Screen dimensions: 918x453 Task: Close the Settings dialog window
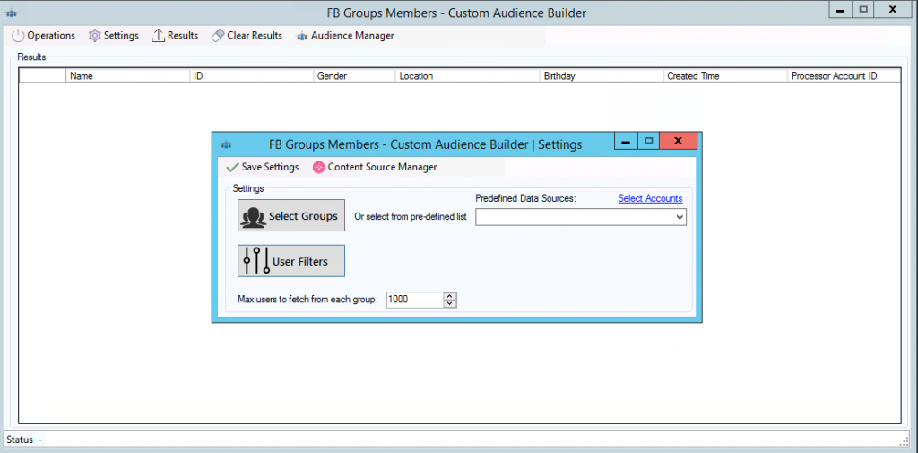(x=678, y=141)
